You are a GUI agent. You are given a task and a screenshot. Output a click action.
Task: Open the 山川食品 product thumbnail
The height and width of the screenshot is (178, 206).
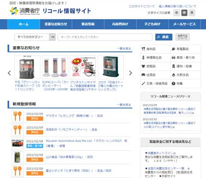(18, 157)
